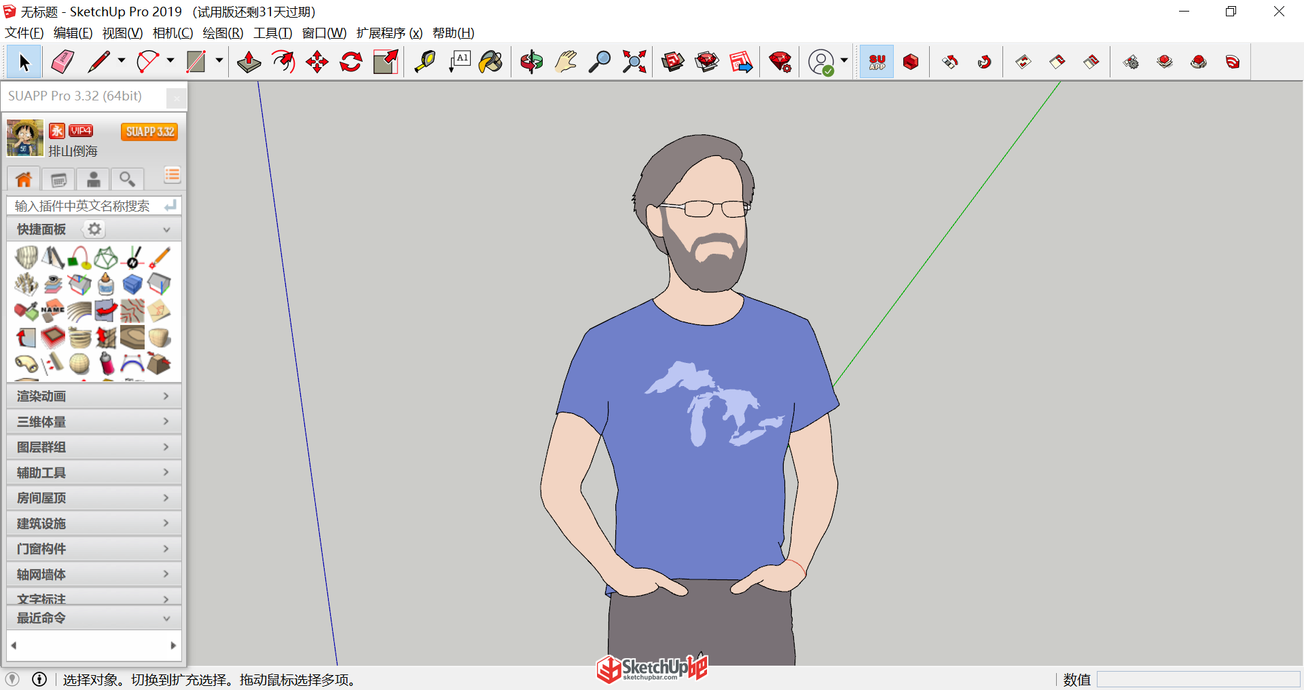Open the Extension Warehouse icon

707,62
